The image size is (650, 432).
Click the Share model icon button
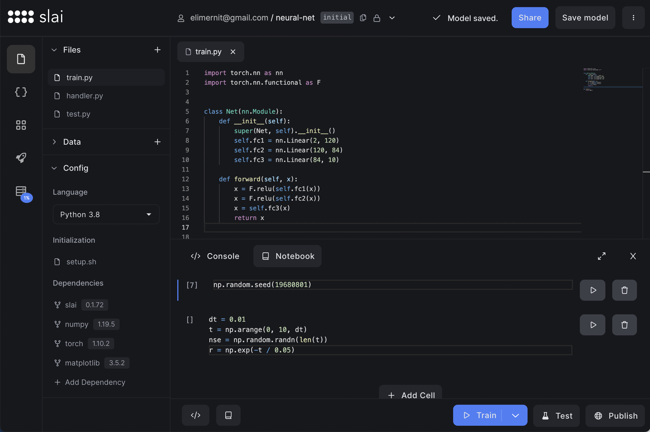pyautogui.click(x=530, y=17)
